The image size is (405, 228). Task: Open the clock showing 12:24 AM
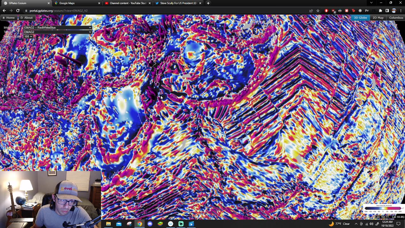[x=387, y=224]
